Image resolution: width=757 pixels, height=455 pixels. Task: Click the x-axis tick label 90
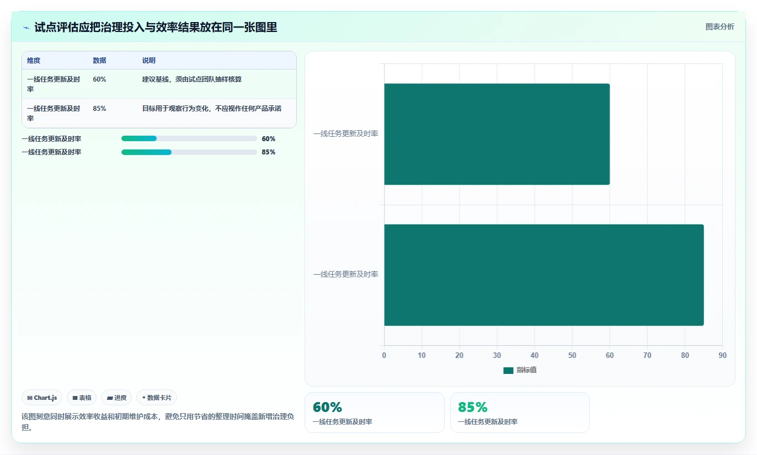pos(722,356)
